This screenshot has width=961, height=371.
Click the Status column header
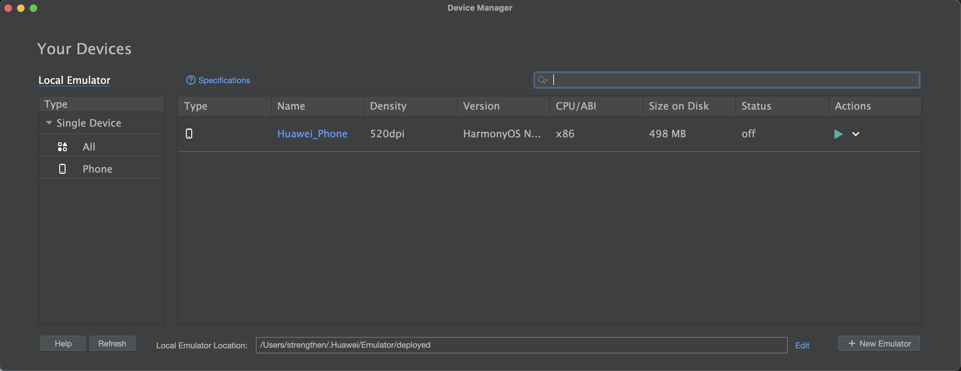click(756, 106)
